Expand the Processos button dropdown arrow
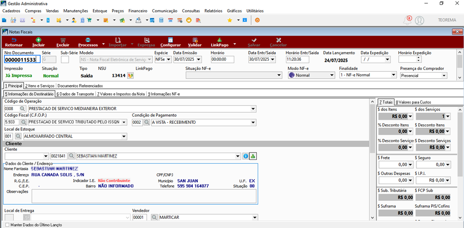The width and height of the screenshot is (464, 228). click(103, 44)
